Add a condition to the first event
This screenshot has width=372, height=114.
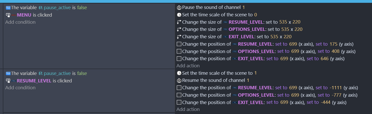(21, 22)
